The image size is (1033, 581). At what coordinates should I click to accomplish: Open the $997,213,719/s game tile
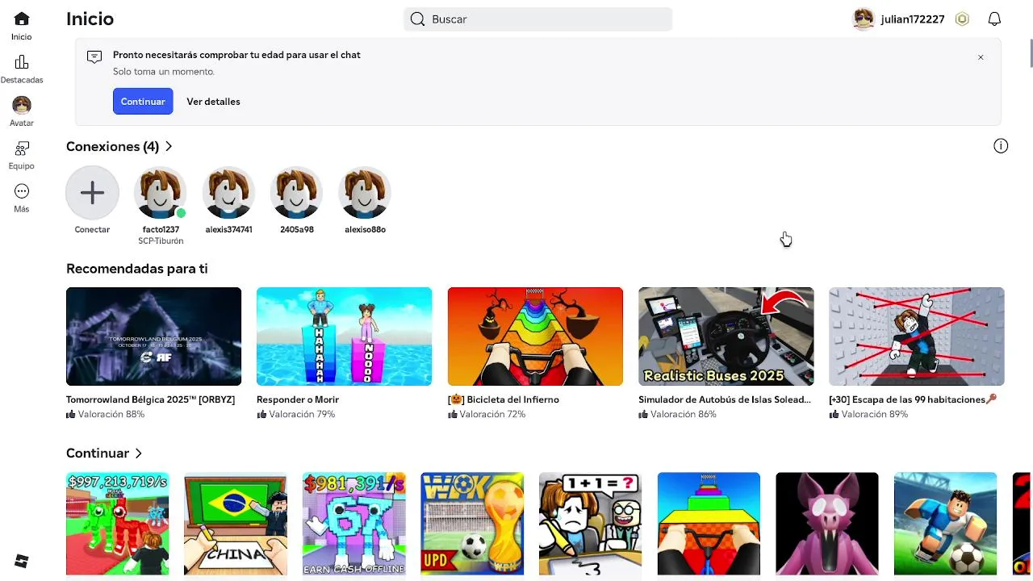[117, 524]
